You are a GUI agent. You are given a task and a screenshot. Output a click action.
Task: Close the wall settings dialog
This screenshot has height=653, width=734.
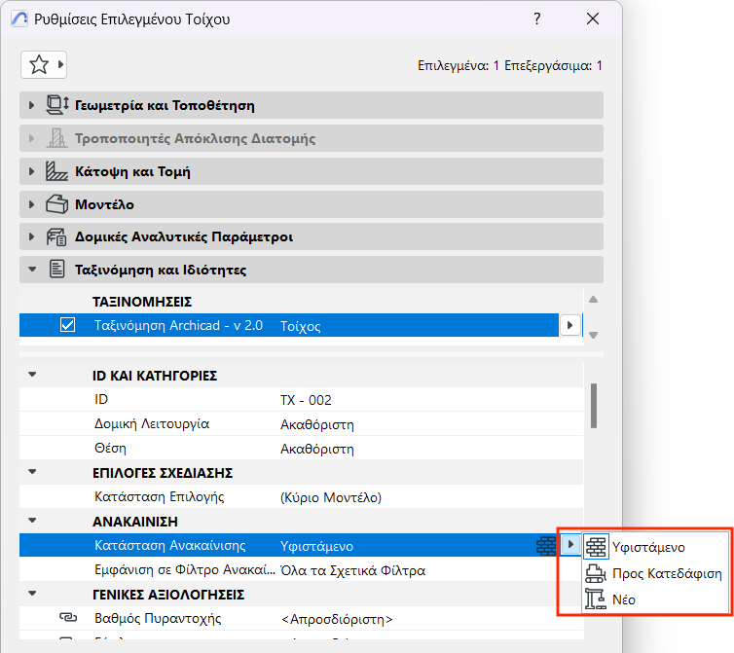tap(593, 18)
